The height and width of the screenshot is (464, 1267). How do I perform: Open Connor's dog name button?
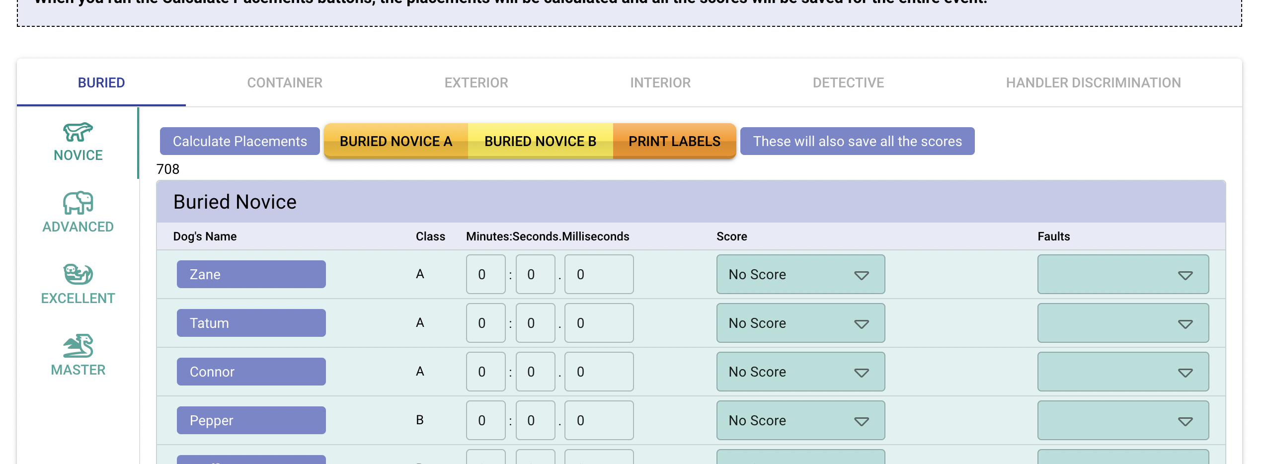251,372
